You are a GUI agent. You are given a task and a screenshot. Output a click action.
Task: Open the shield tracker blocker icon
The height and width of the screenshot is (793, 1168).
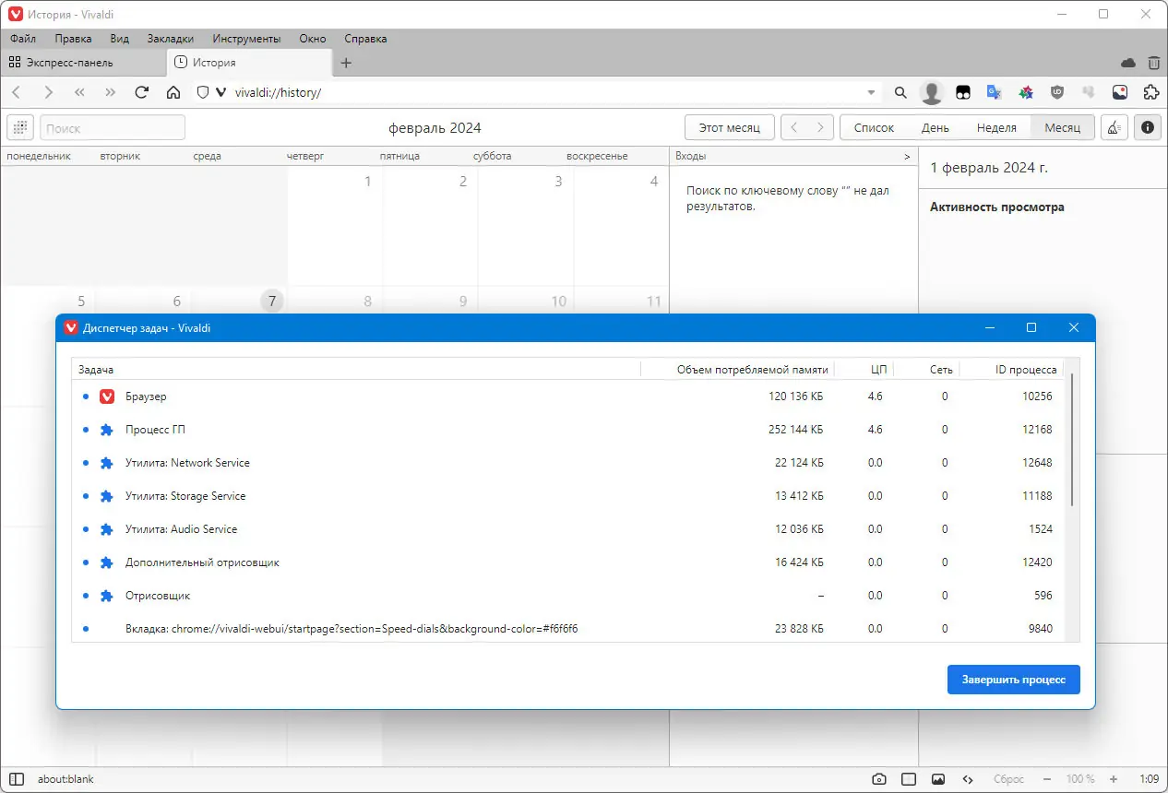coord(203,92)
